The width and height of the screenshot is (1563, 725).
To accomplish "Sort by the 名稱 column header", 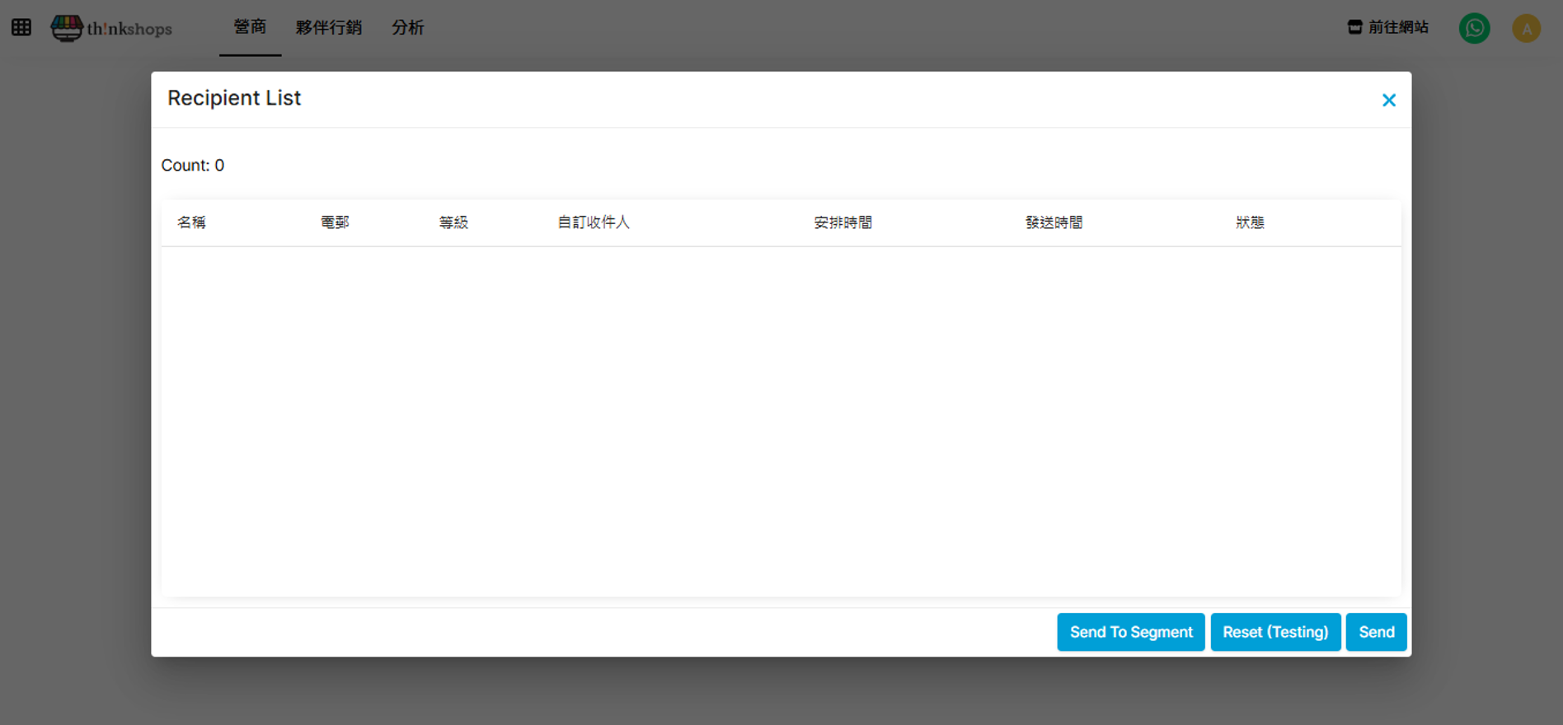I will [191, 222].
